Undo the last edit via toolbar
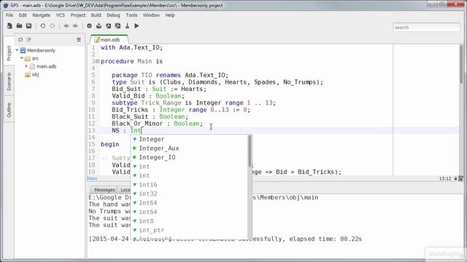 click(x=42, y=26)
